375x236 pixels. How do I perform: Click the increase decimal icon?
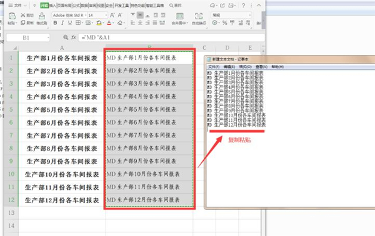pyautogui.click(x=241, y=22)
